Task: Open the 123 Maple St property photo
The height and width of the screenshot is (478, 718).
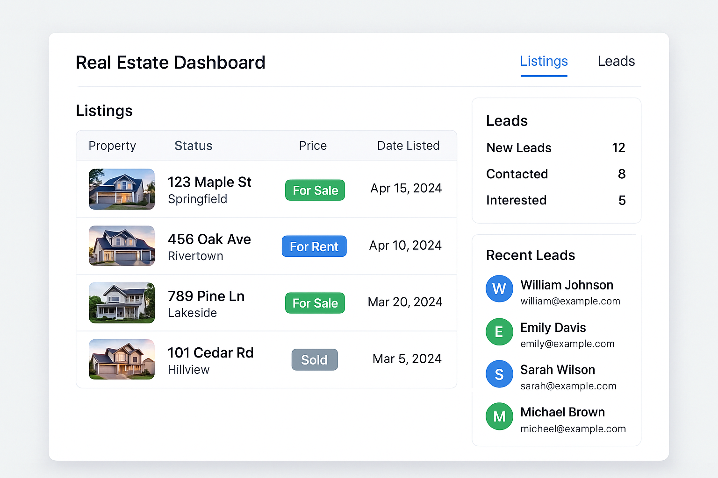Action: point(121,189)
